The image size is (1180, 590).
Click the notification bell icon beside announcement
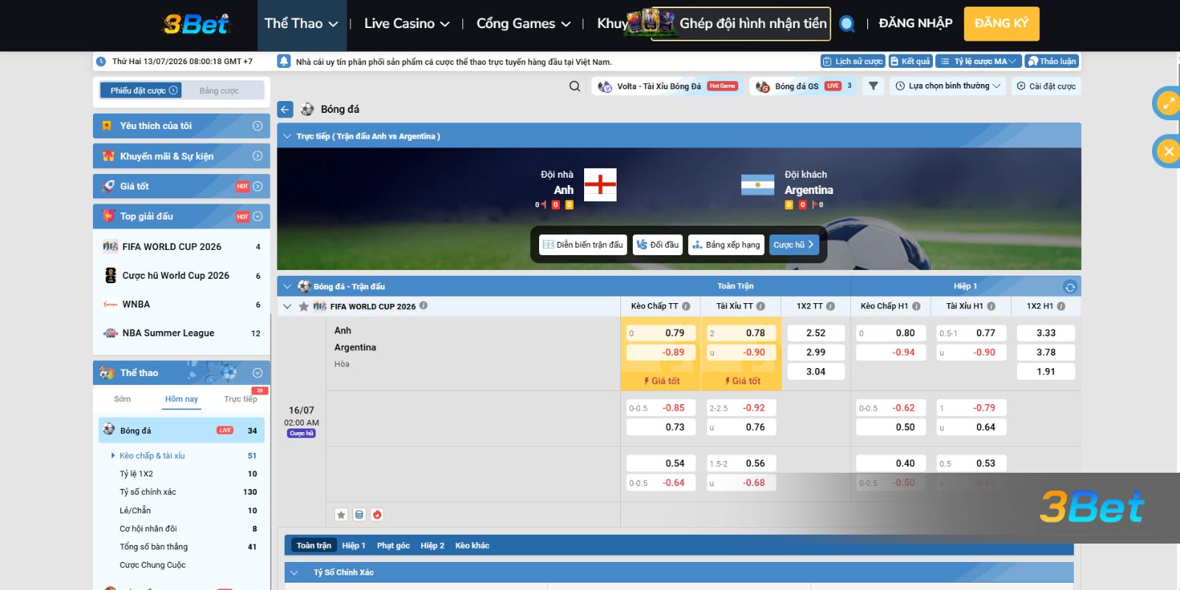click(284, 61)
